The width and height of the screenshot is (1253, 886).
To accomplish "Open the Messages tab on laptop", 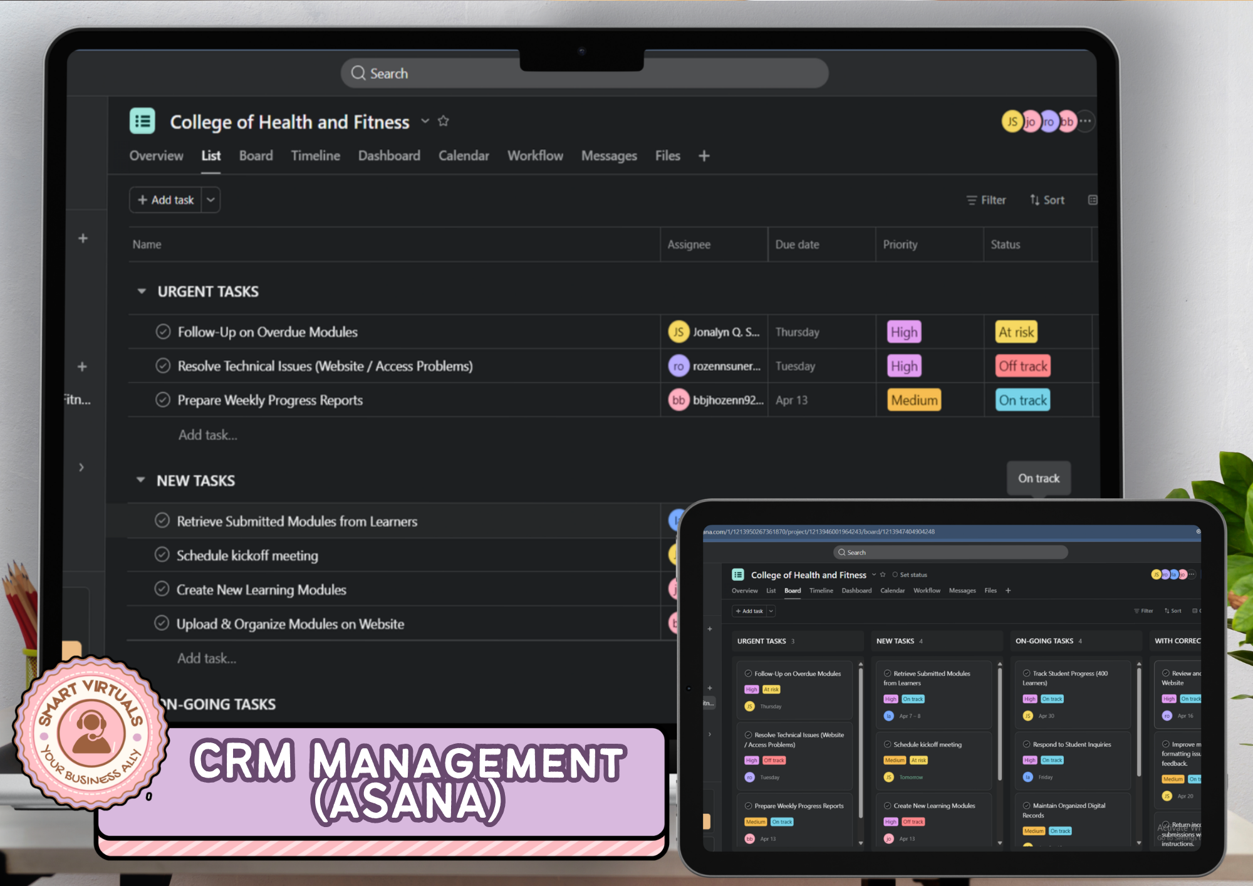I will 609,155.
